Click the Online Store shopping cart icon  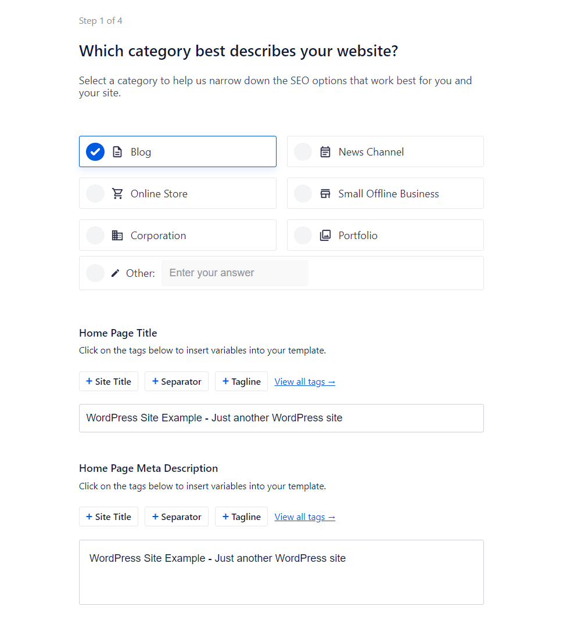(x=117, y=194)
